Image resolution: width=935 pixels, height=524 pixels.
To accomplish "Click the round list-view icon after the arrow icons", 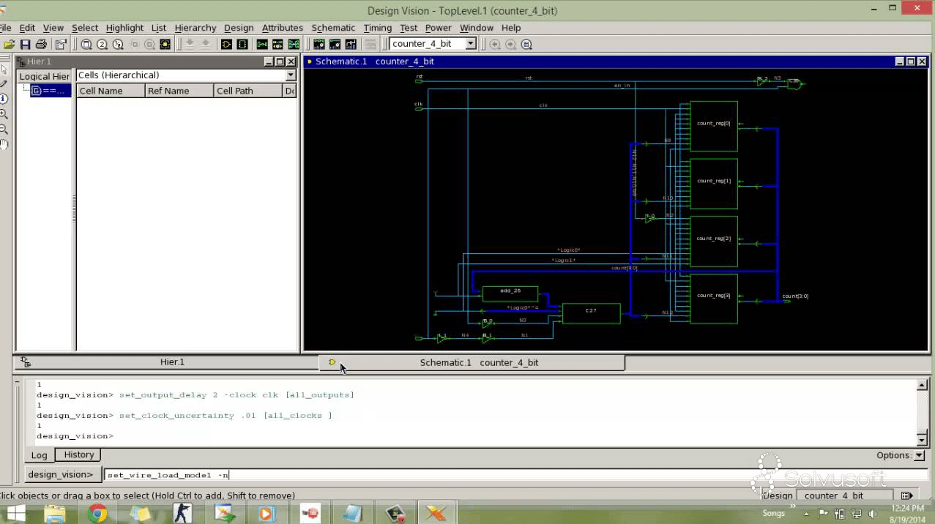I will tap(526, 44).
